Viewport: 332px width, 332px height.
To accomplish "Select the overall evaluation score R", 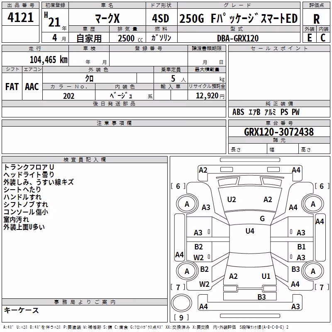I will [x=316, y=19].
